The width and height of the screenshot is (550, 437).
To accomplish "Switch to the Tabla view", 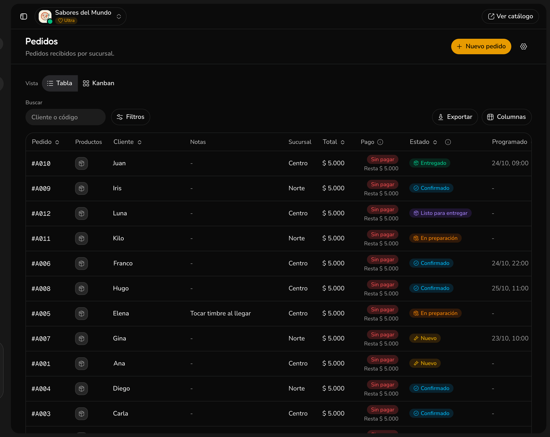I will (x=60, y=83).
